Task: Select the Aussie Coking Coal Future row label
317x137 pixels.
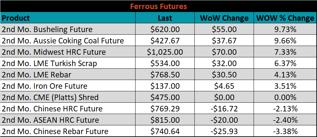Action: [68, 40]
